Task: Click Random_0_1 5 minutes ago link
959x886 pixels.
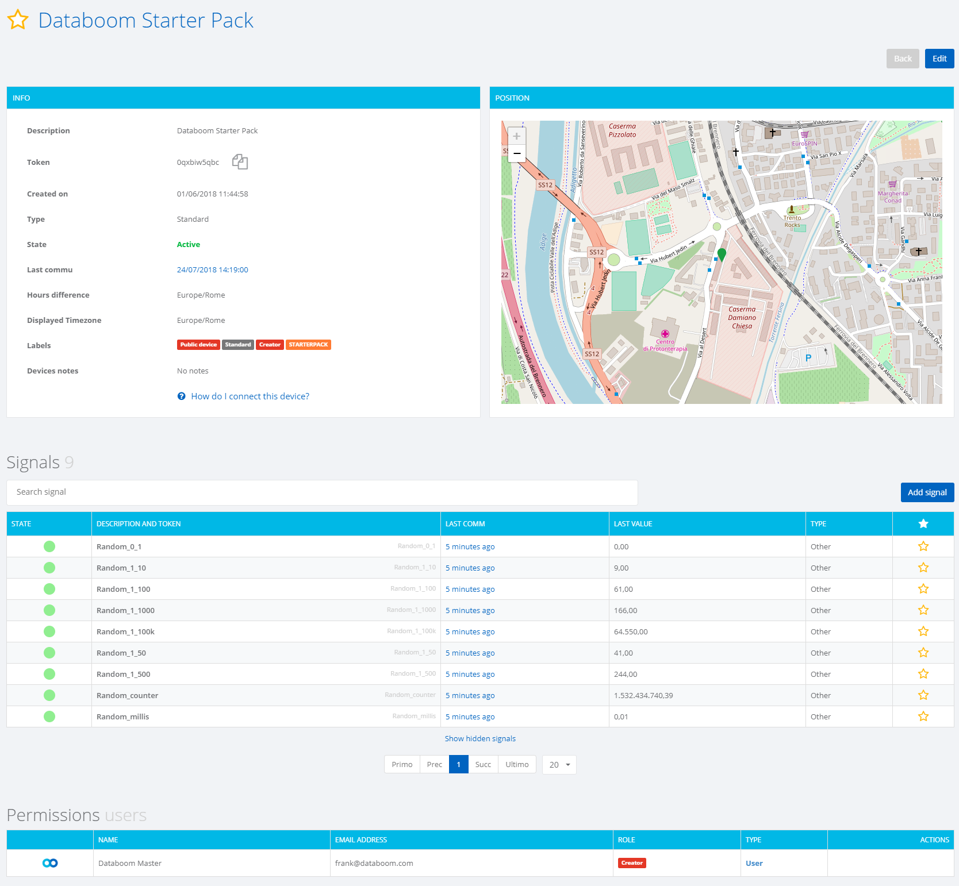Action: [x=470, y=547]
